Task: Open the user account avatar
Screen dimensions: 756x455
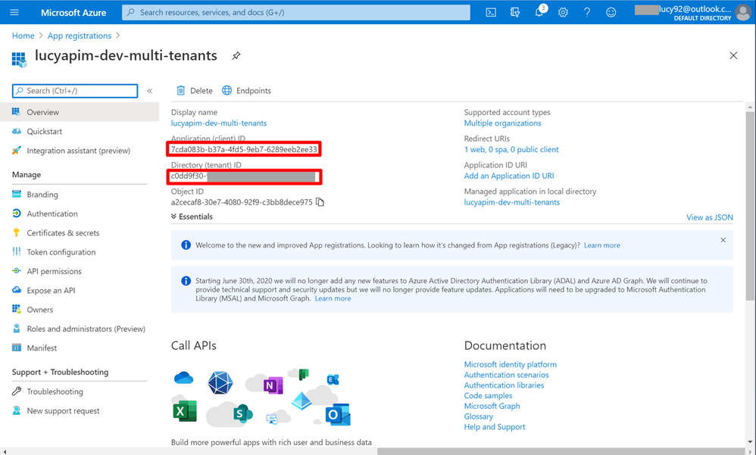Action: [743, 13]
